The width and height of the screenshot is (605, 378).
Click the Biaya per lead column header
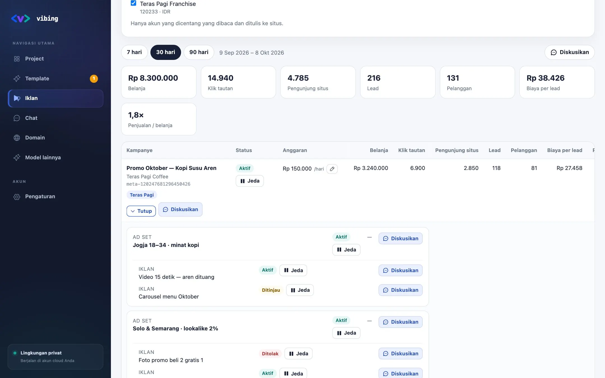point(565,150)
